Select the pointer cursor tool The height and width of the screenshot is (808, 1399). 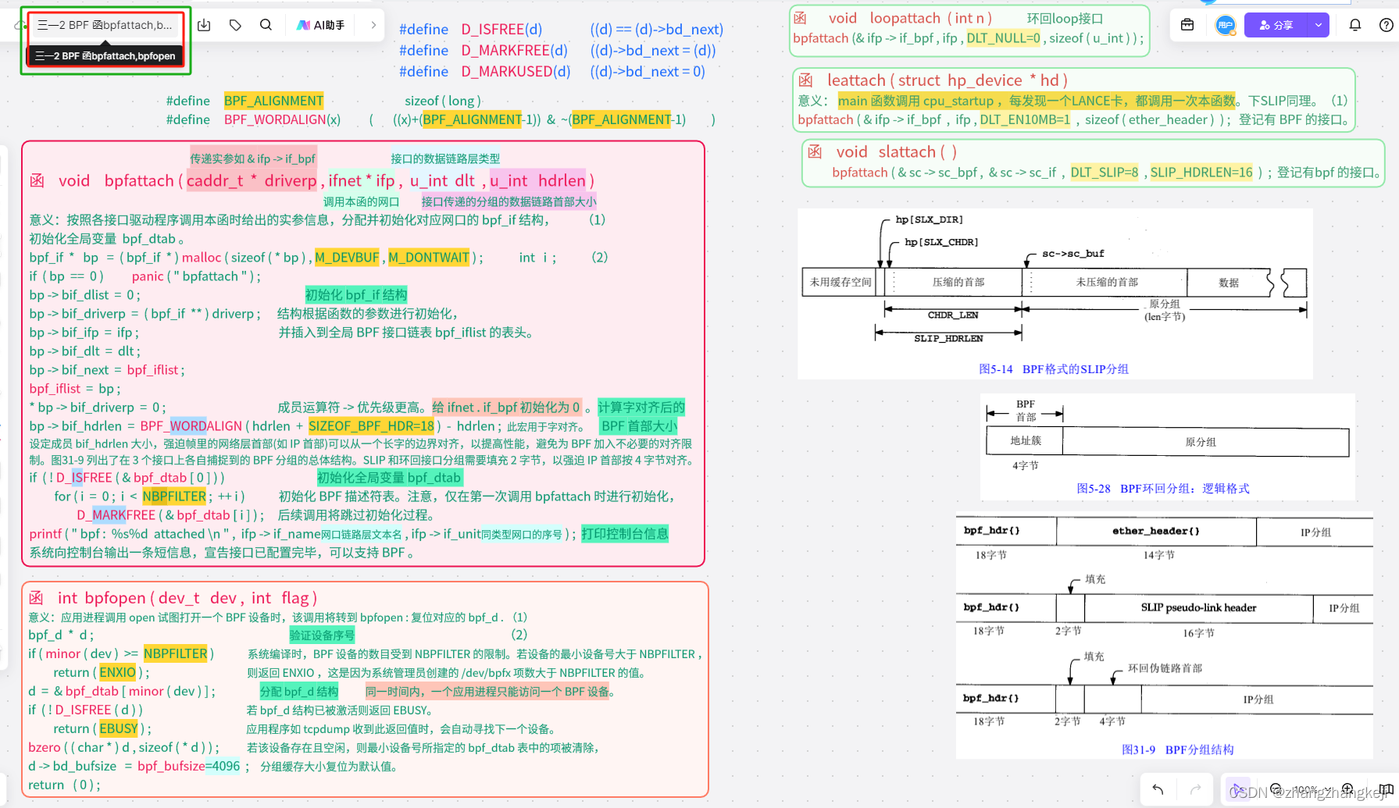tap(1237, 789)
